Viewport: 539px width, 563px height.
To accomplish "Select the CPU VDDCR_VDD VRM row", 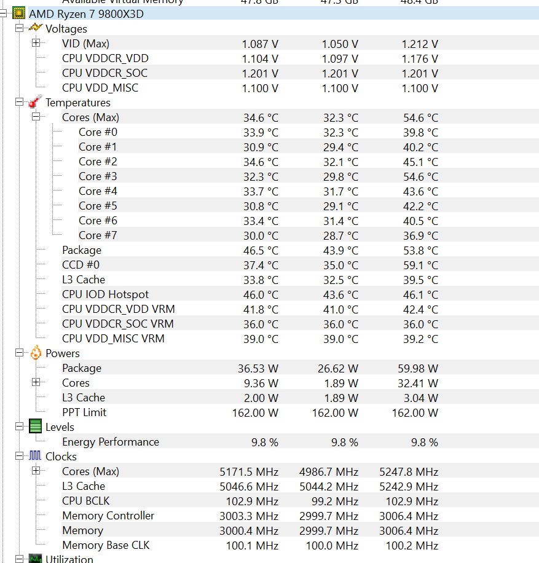I will pos(300,309).
